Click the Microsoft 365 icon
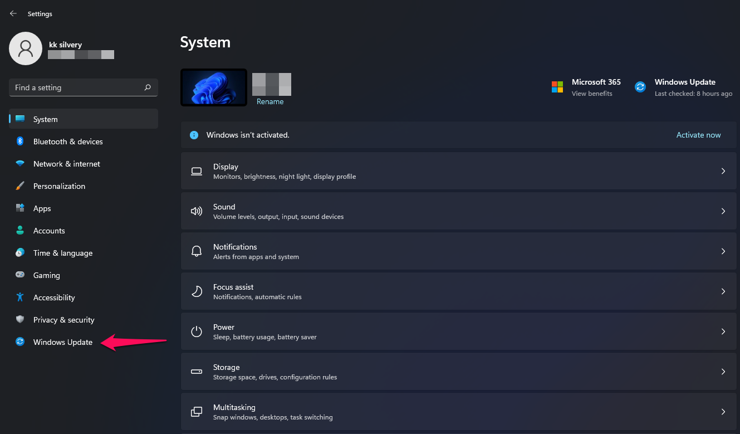The image size is (740, 434). (556, 87)
